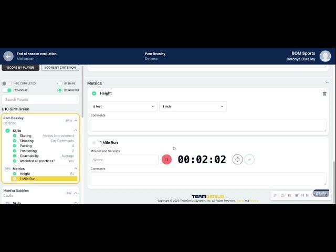Click the pause icon in recorder toolbar
336x252 pixels.
289,195
